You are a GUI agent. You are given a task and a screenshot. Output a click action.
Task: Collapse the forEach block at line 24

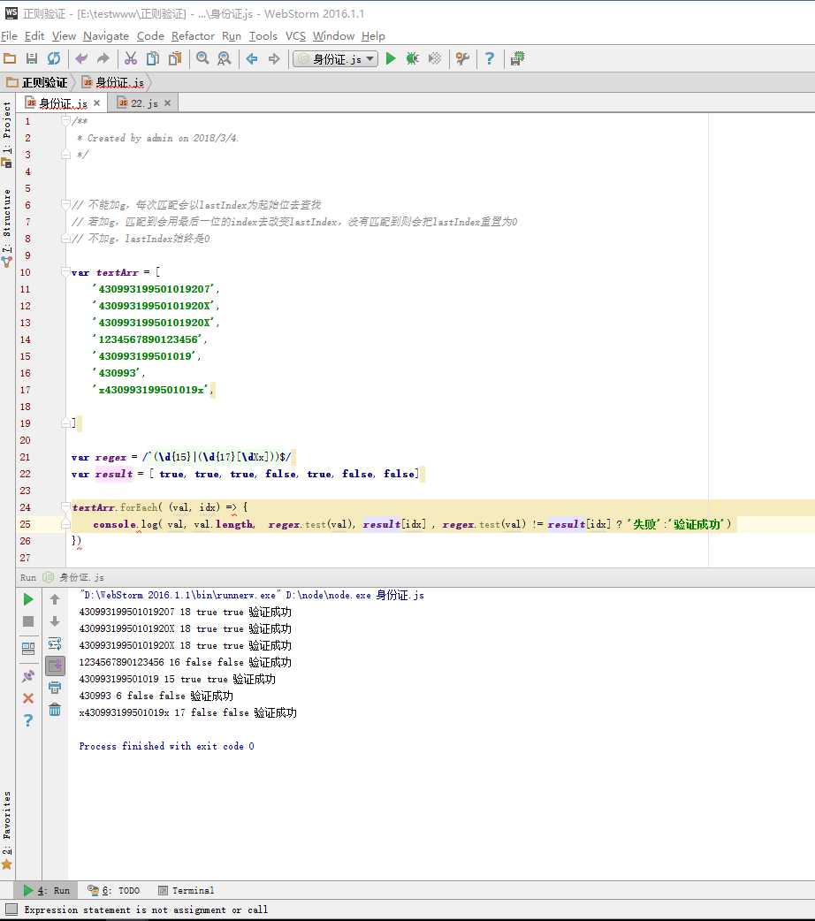(x=66, y=507)
